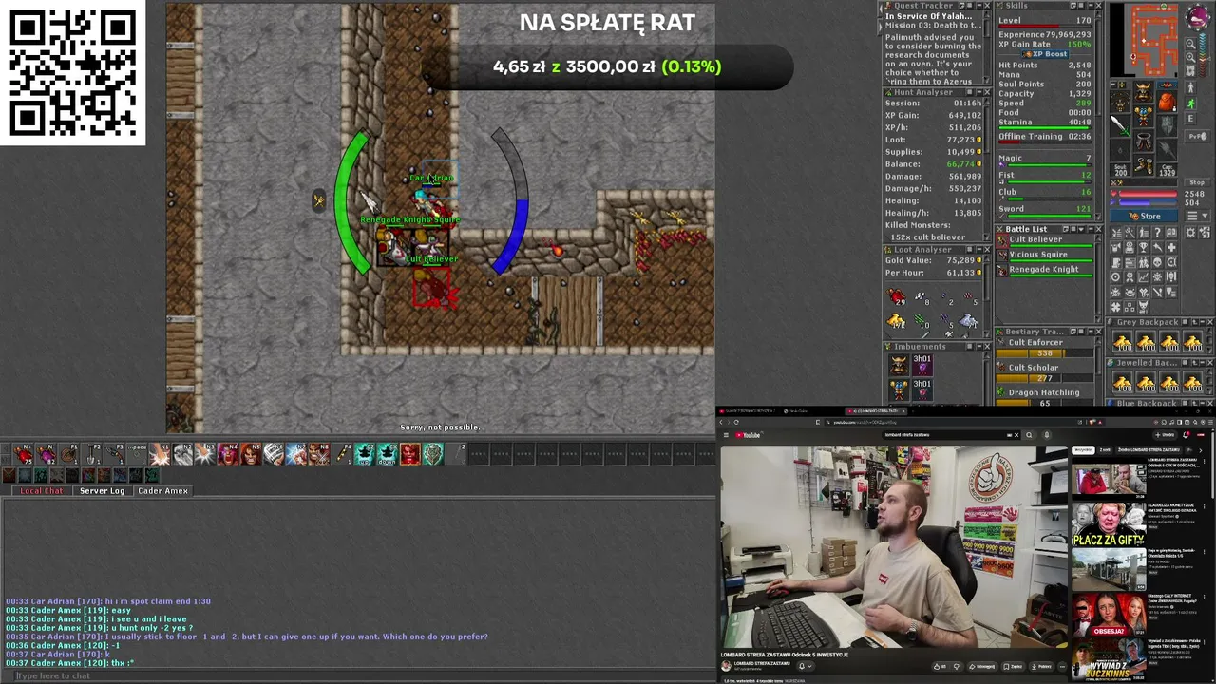The height and width of the screenshot is (684, 1216).
Task: Click the gold coins in Grey Backpack first slot
Action: point(1123,343)
